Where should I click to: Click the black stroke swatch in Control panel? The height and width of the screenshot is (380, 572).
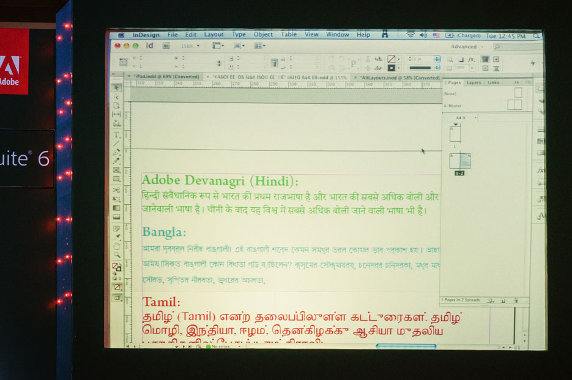391,68
